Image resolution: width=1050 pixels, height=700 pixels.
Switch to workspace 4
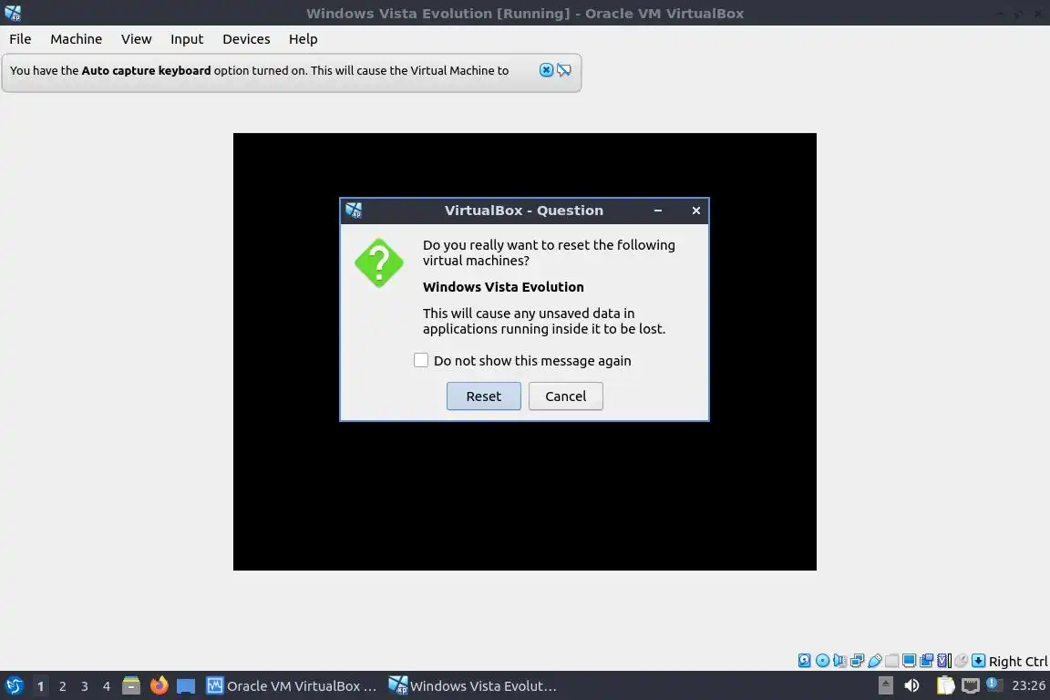pos(107,686)
